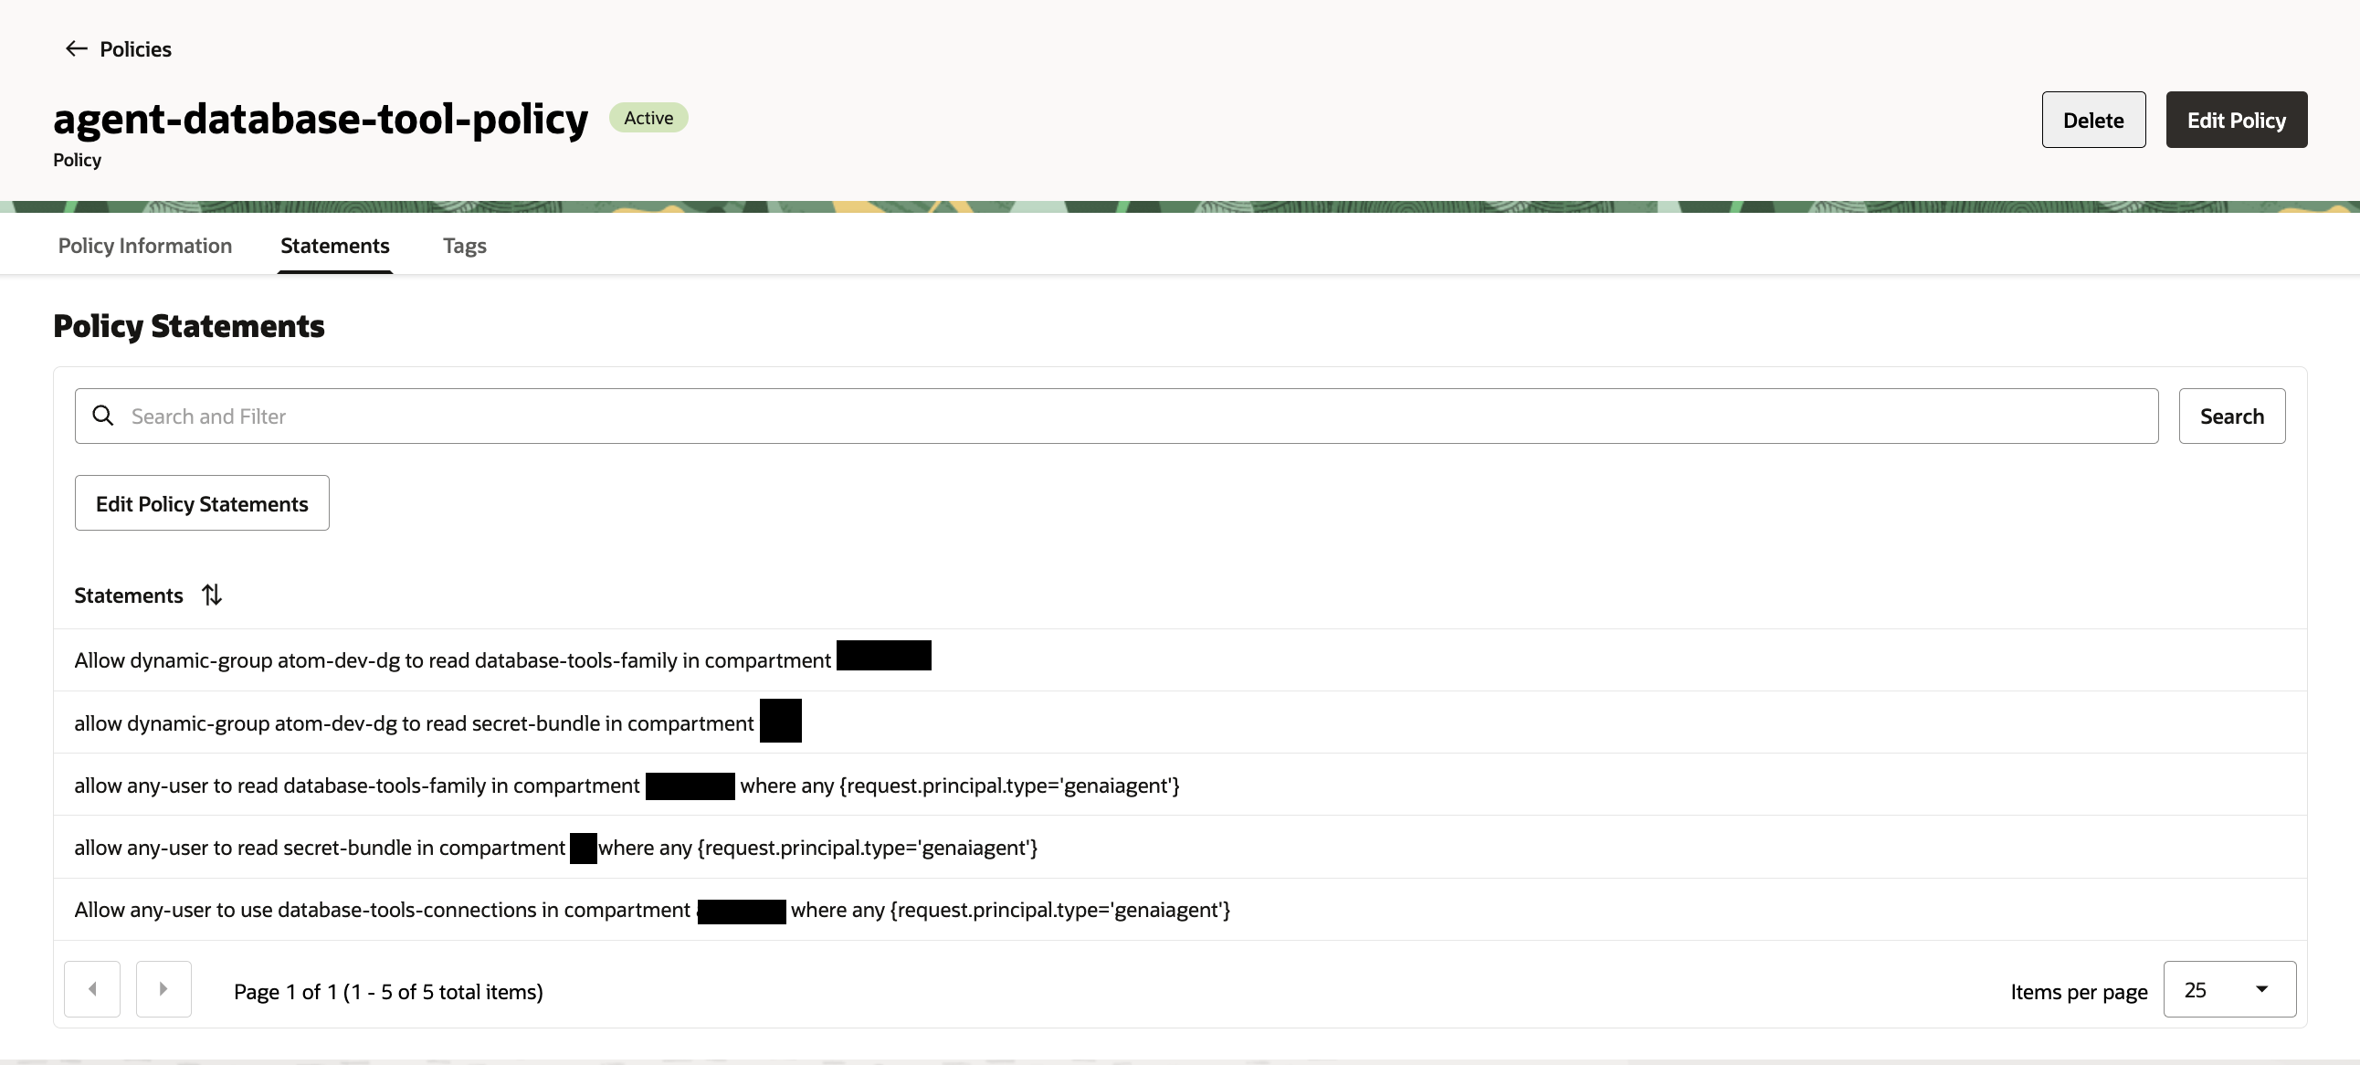Click the Policies breadcrumb link
The width and height of the screenshot is (2360, 1065).
135,49
